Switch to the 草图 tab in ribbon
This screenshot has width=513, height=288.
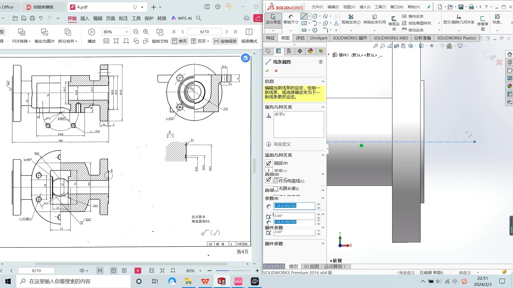click(286, 38)
